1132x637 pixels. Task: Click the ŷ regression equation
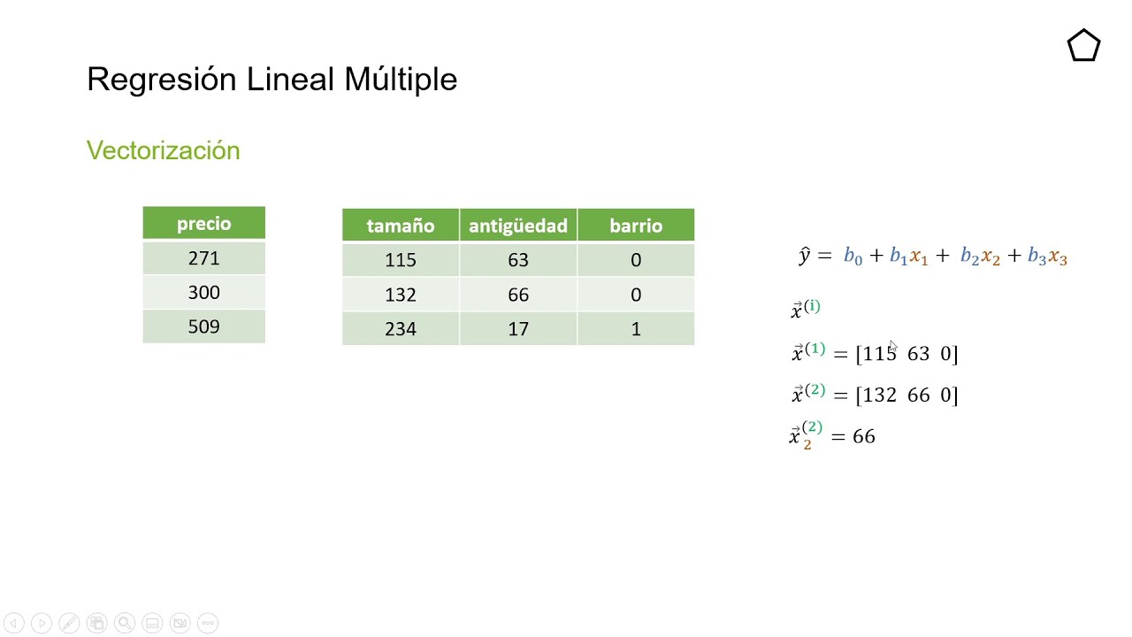933,257
